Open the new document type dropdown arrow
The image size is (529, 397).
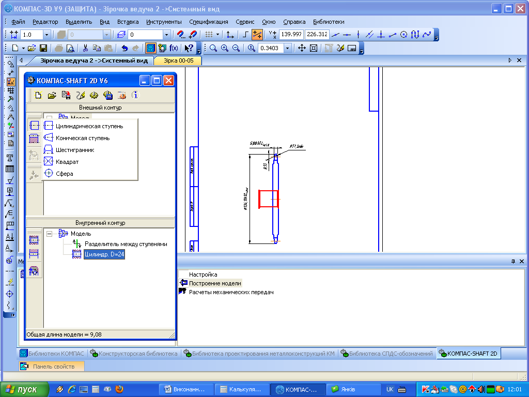[23, 48]
